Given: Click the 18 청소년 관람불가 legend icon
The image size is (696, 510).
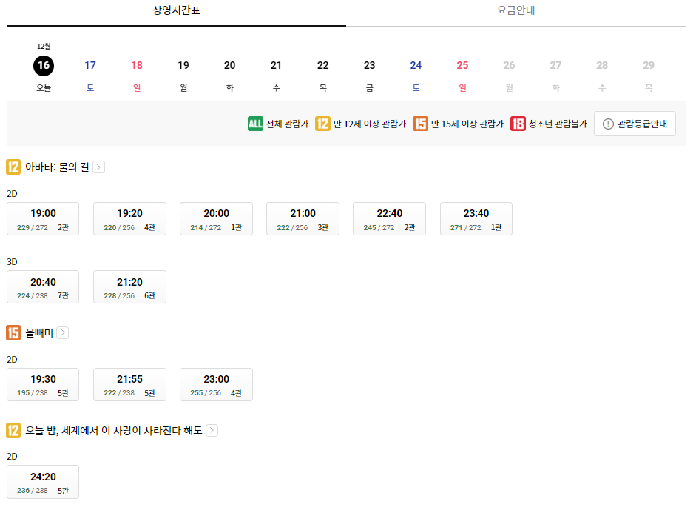Looking at the screenshot, I should [x=518, y=123].
